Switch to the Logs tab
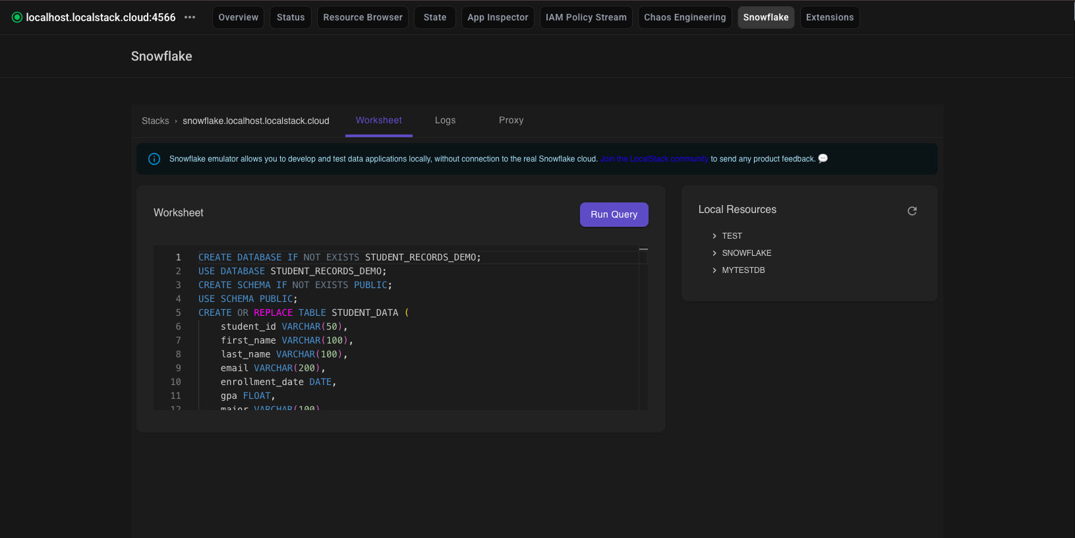The width and height of the screenshot is (1075, 538). click(x=446, y=120)
